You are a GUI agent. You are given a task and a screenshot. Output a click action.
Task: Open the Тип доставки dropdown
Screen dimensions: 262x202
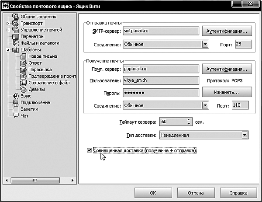(x=245, y=135)
